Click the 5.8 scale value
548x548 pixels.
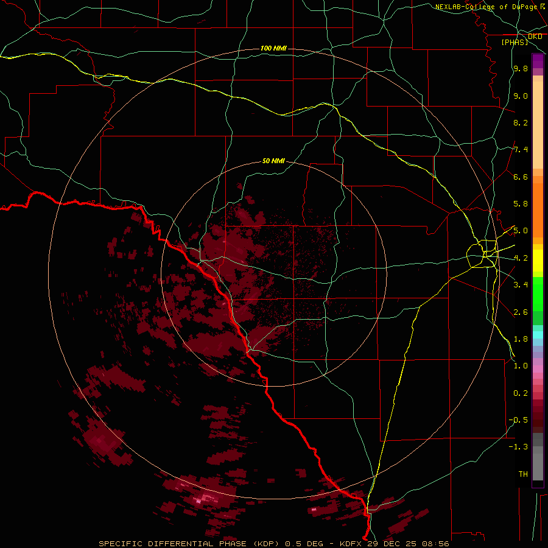coord(521,204)
